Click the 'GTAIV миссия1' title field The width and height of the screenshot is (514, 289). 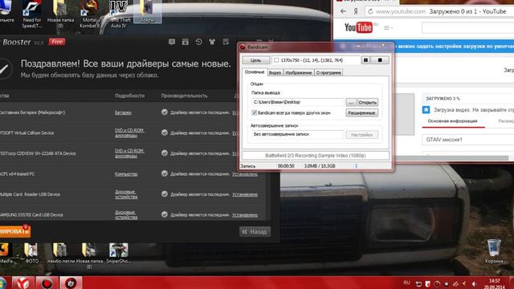pyautogui.click(x=468, y=140)
